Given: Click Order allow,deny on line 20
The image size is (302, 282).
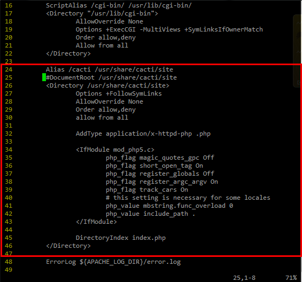Looking at the screenshot, I should coord(105,37).
